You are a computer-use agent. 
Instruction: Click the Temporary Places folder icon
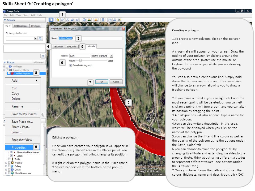(10, 70)
